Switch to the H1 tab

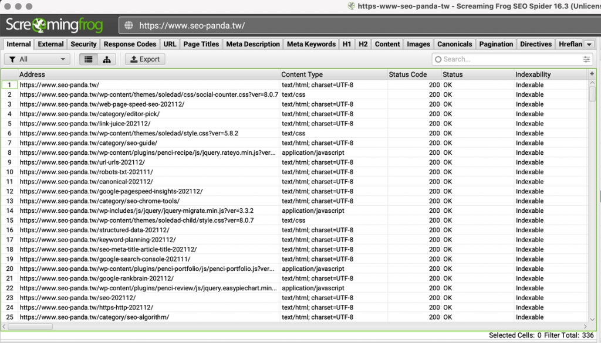coord(347,44)
